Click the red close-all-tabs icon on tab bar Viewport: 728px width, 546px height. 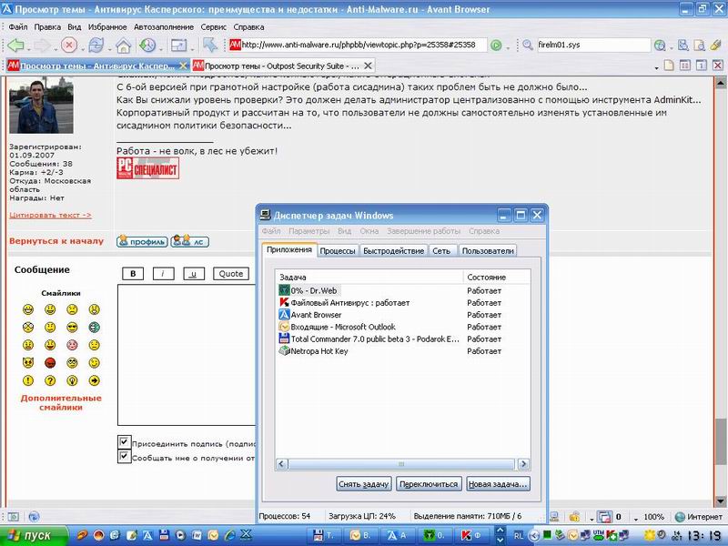(x=717, y=66)
